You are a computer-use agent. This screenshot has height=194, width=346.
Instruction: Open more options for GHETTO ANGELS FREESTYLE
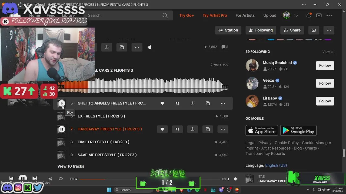[223, 103]
